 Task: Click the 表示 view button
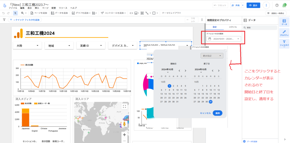(253, 5)
